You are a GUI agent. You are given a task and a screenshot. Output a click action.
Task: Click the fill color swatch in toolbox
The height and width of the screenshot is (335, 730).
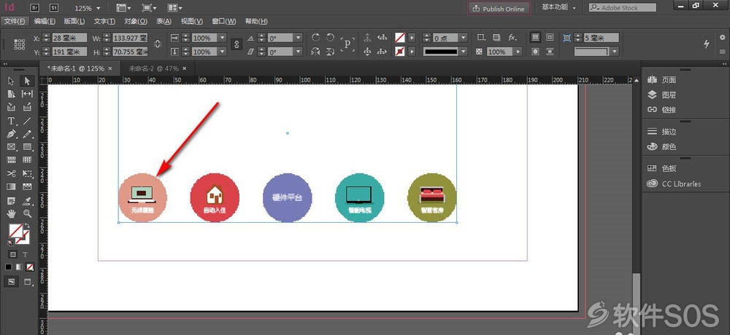point(16,230)
